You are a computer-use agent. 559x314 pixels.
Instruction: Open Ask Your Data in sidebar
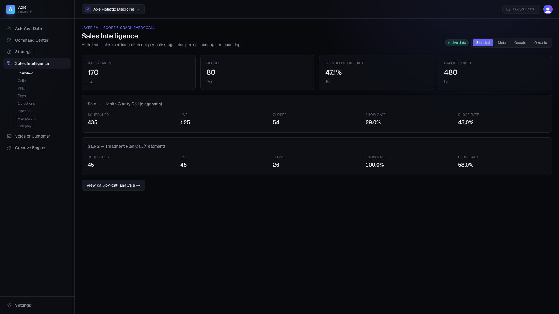point(37,28)
